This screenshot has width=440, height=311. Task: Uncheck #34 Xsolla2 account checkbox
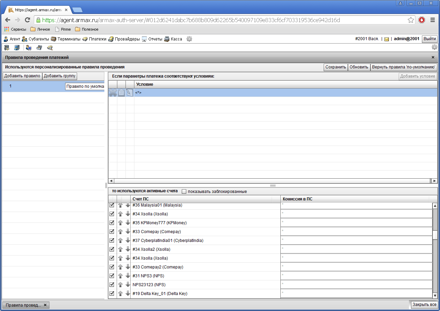pos(112,249)
